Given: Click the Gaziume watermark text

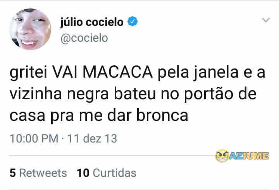Looking at the screenshot, I should [249, 156].
